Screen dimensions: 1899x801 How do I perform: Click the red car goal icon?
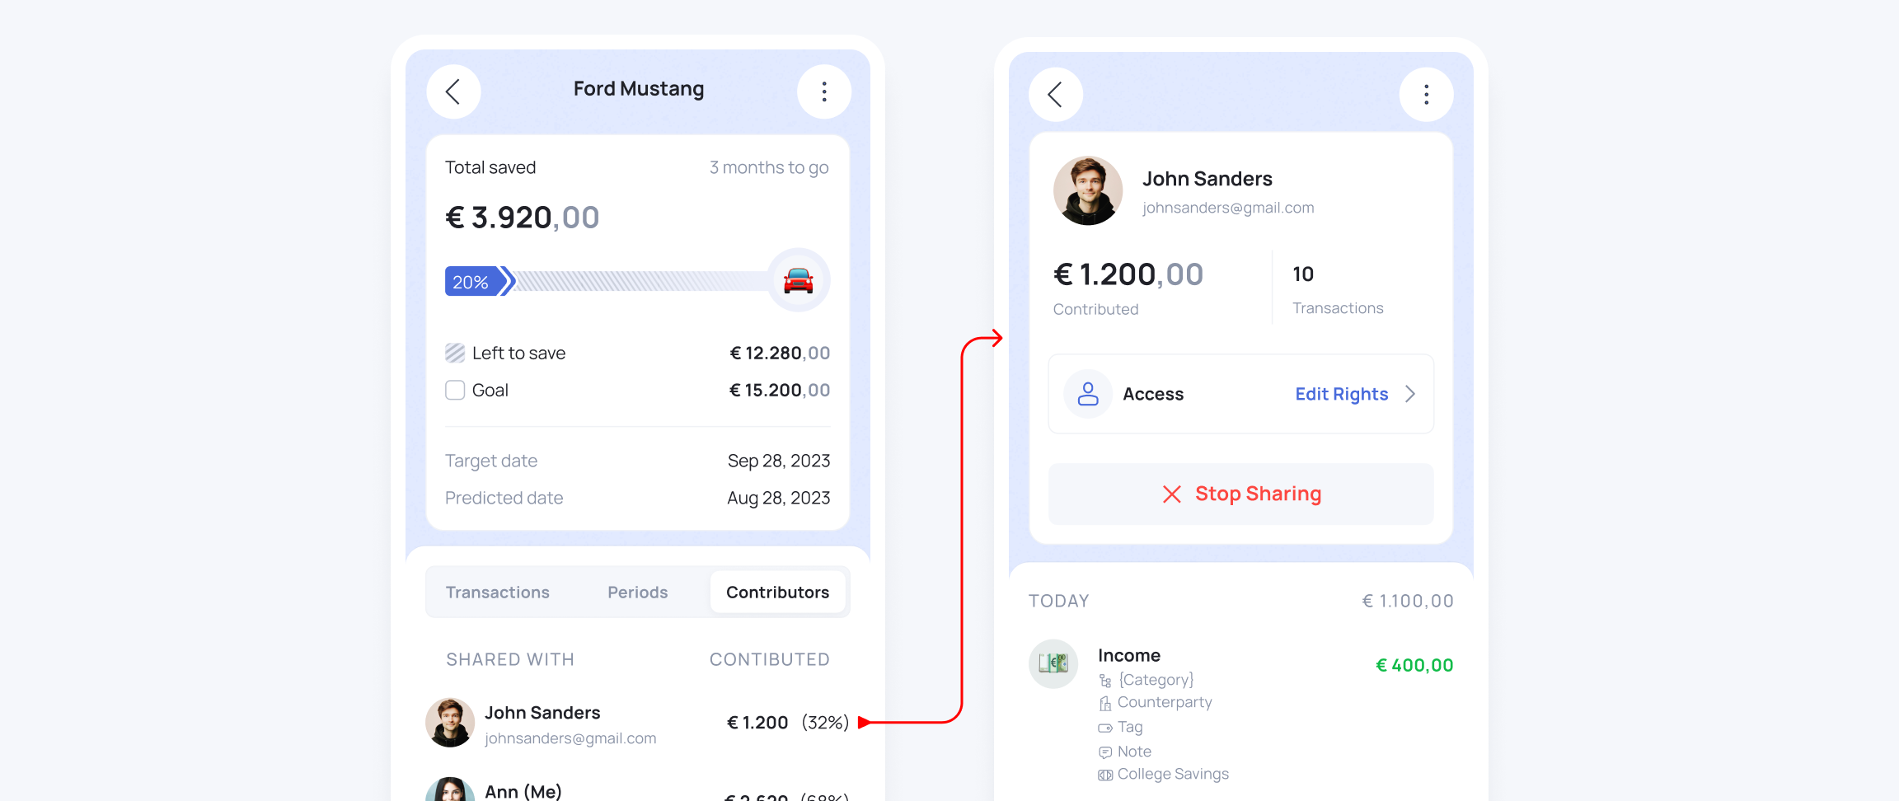click(798, 281)
